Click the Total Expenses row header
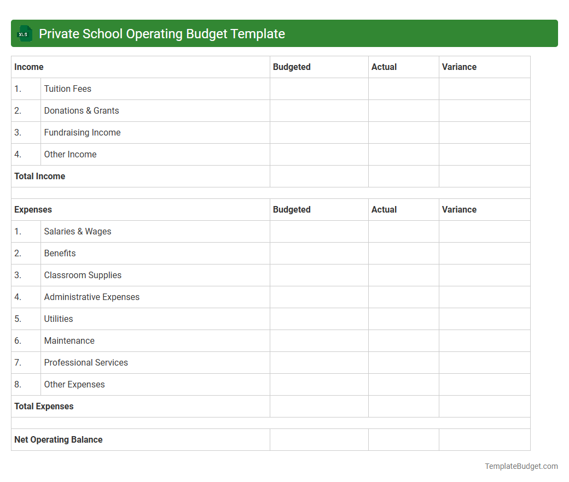The width and height of the screenshot is (569, 482). [44, 406]
